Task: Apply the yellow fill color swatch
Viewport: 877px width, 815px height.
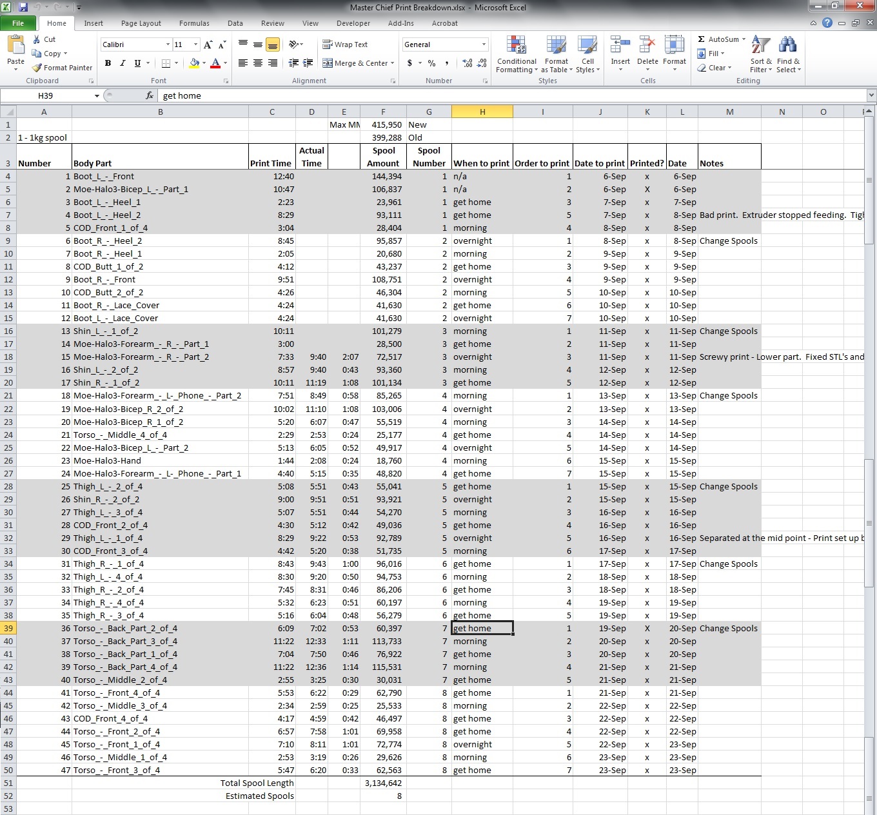Action: pyautogui.click(x=194, y=63)
